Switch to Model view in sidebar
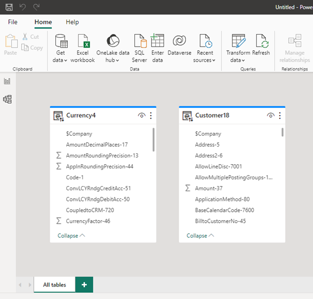The width and height of the screenshot is (313, 299). click(x=7, y=99)
